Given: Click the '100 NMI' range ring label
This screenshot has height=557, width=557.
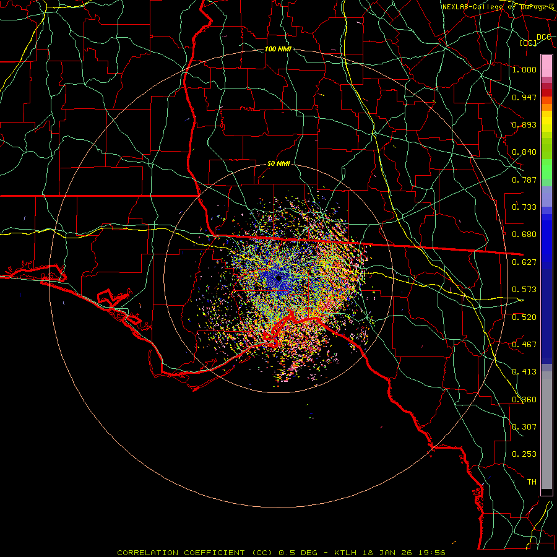Looking at the screenshot, I should 278,49.
